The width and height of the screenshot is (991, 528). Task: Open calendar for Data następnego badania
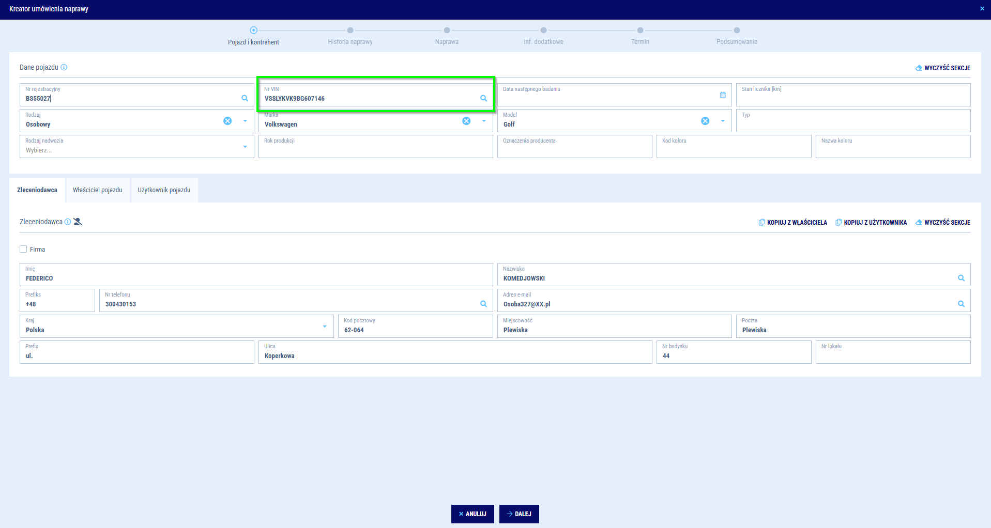(723, 95)
